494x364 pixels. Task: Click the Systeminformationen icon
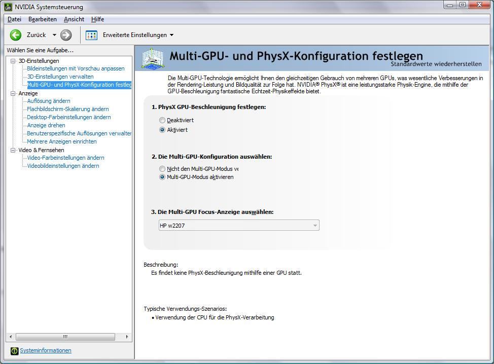click(15, 351)
